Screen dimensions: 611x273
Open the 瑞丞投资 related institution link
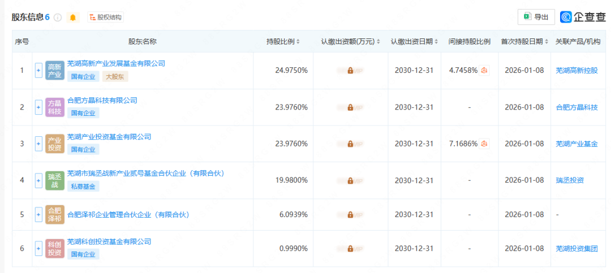click(x=570, y=180)
